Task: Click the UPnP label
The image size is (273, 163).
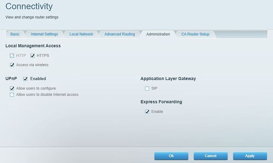Action: [x=11, y=79]
